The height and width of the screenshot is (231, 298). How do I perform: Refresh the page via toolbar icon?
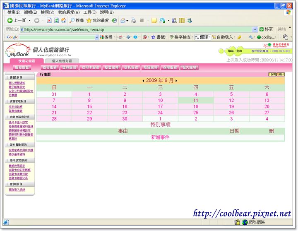point(56,20)
